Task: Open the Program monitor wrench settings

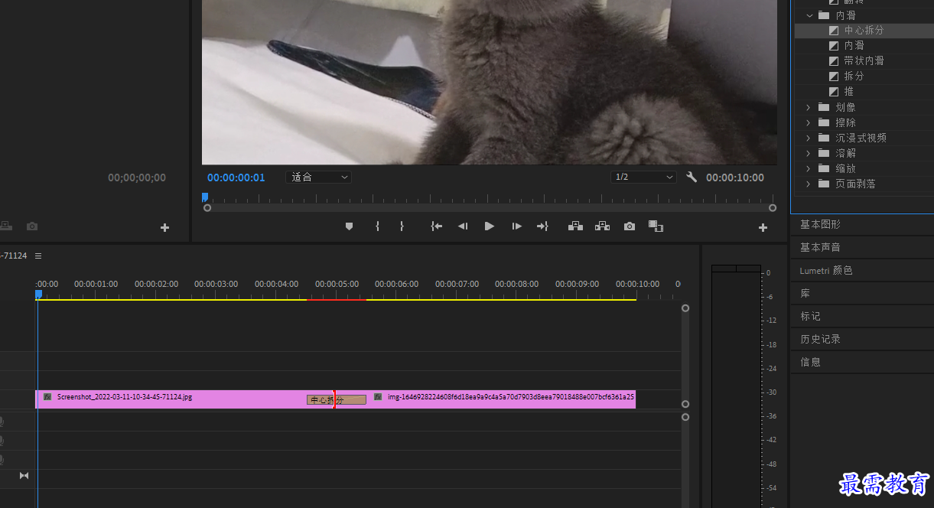Action: pos(692,177)
